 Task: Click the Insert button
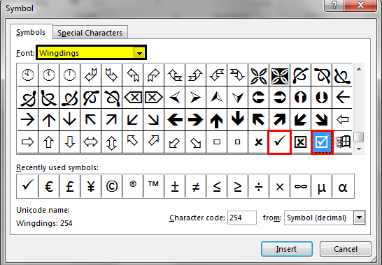pyautogui.click(x=287, y=249)
